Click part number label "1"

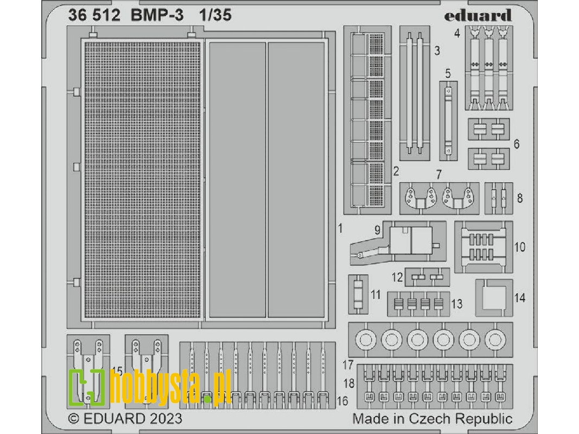click(x=340, y=228)
